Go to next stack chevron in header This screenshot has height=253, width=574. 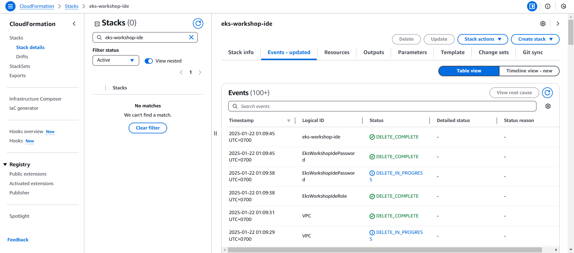tap(558, 24)
